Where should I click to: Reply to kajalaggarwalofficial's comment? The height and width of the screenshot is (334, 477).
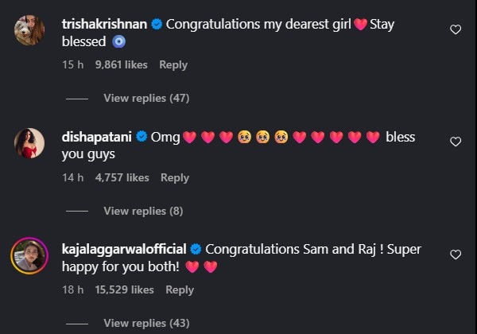pos(179,289)
